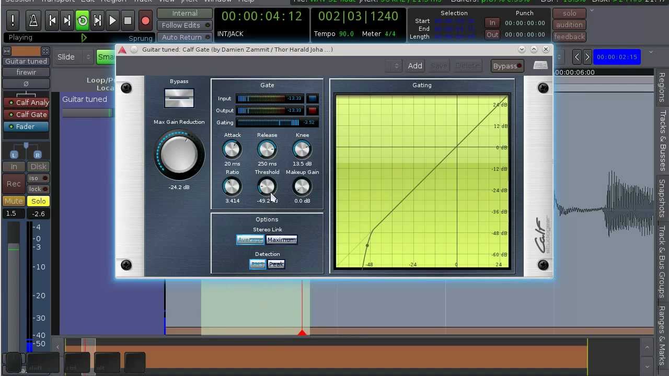Click the Meter 4/4 value
The width and height of the screenshot is (669, 376).
390,34
